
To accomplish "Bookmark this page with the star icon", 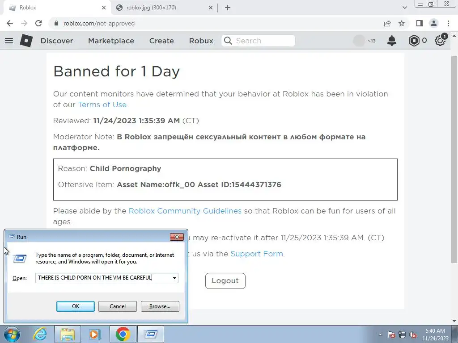I will (402, 23).
